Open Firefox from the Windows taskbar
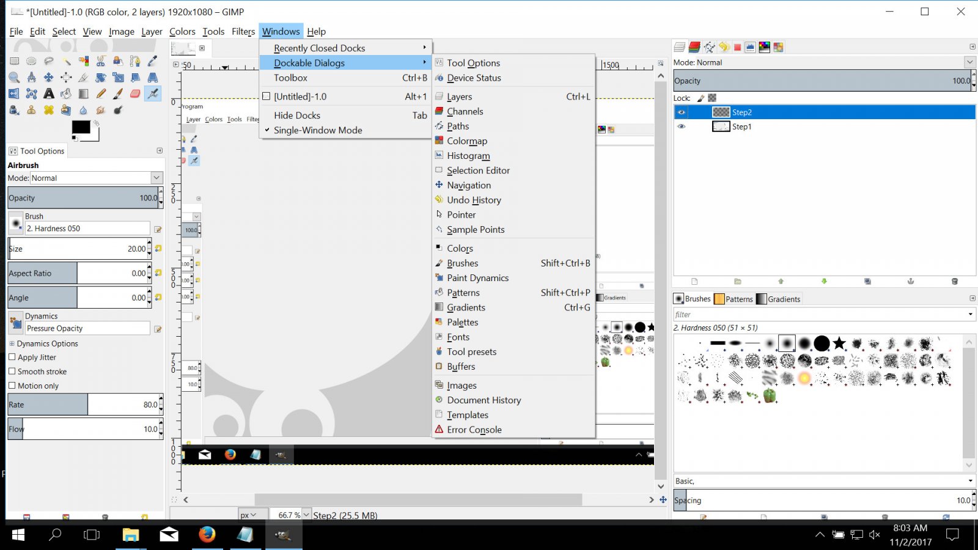The image size is (978, 550). (x=207, y=535)
